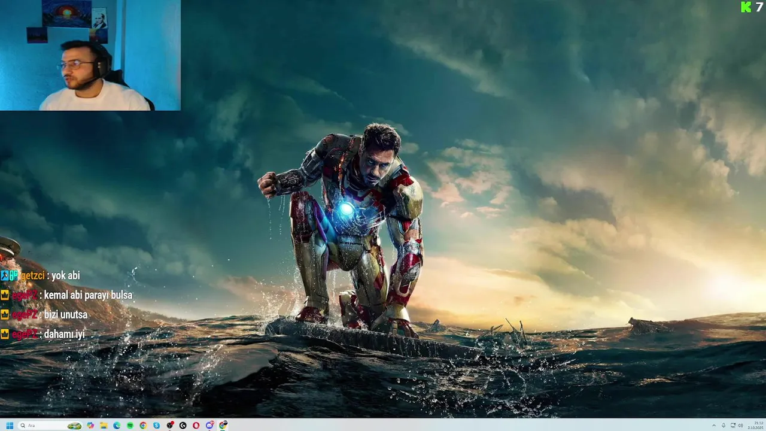Click the landscape search highlight image in search box

point(74,426)
